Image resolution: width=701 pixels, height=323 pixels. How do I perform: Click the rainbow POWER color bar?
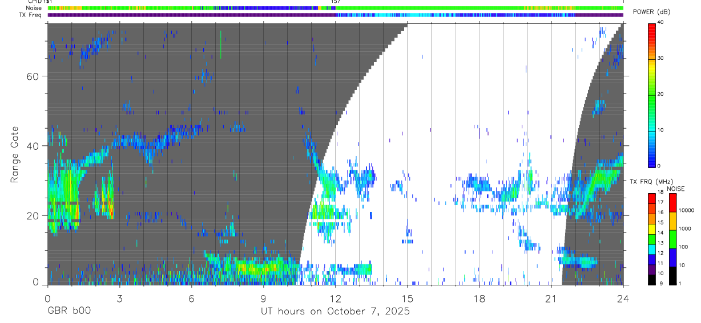pyautogui.click(x=651, y=95)
